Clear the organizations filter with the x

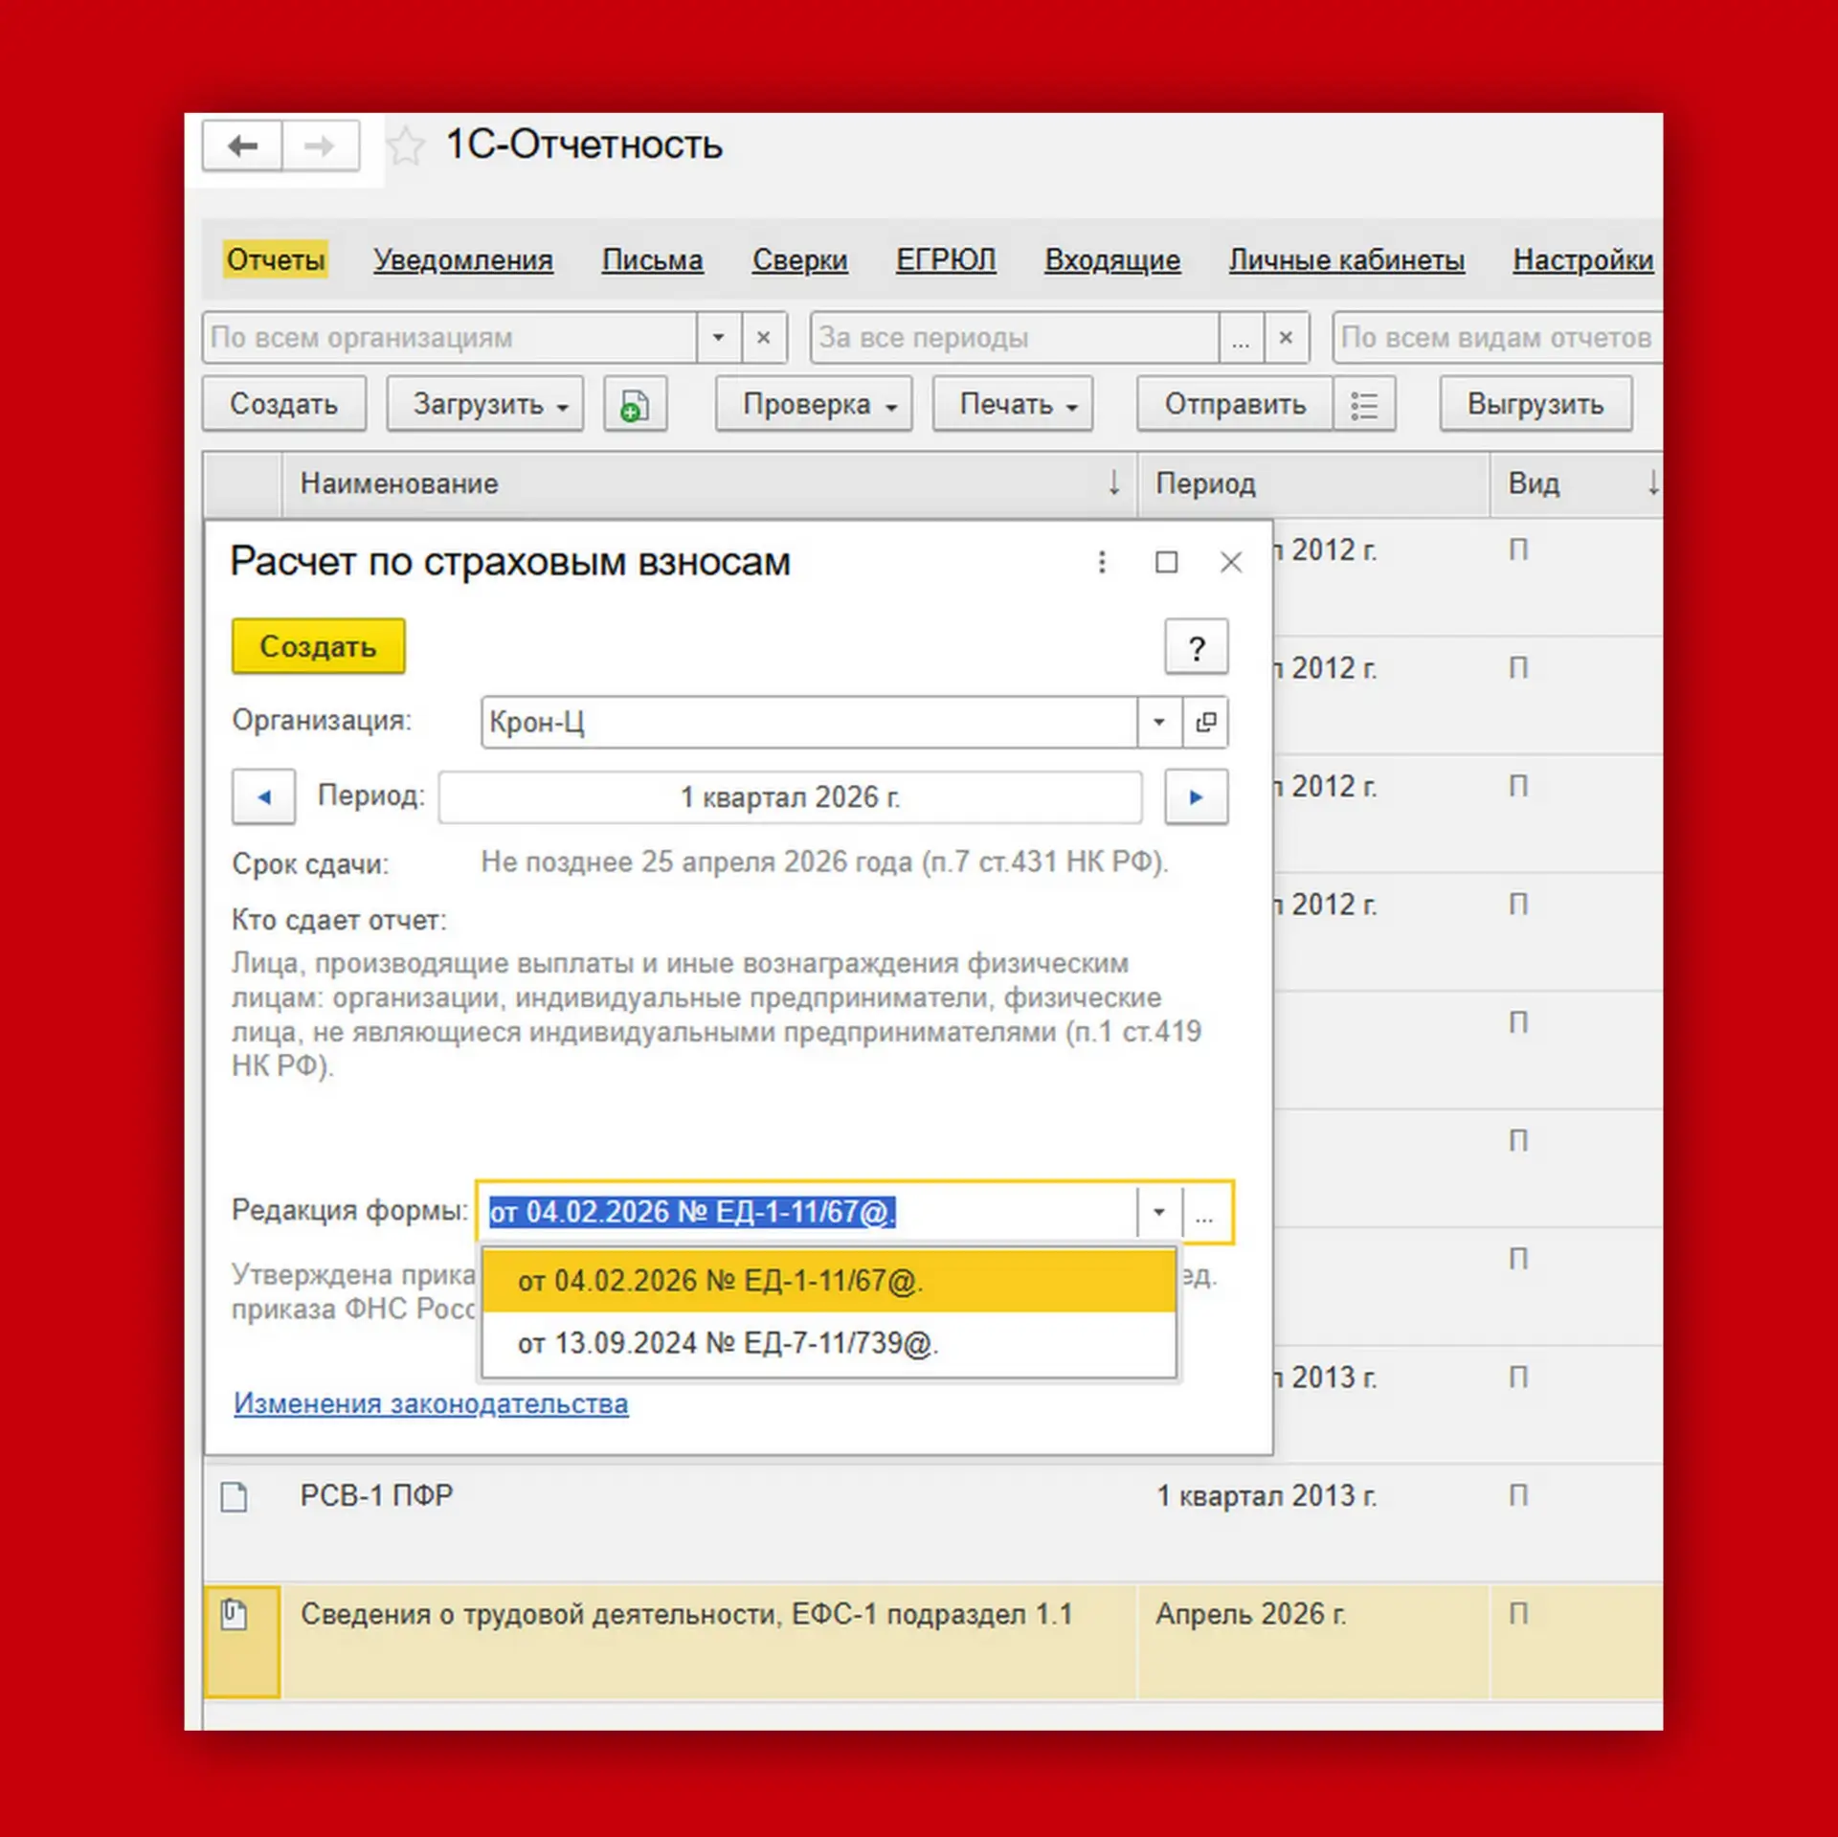pyautogui.click(x=764, y=338)
